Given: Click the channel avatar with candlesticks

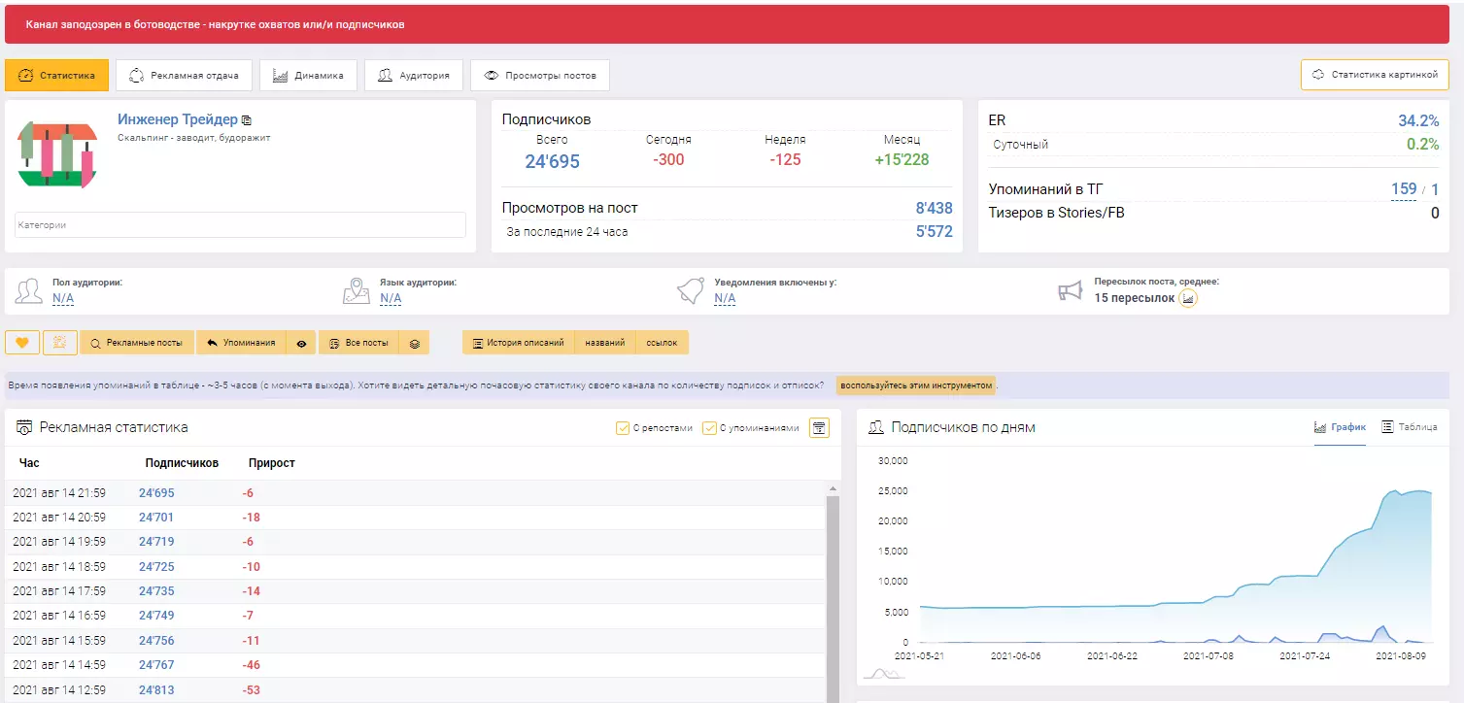Looking at the screenshot, I should point(57,154).
